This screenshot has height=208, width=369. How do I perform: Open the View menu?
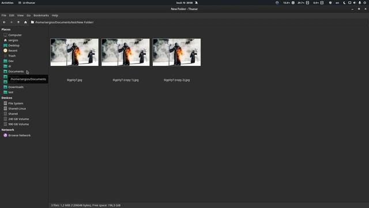[20, 16]
